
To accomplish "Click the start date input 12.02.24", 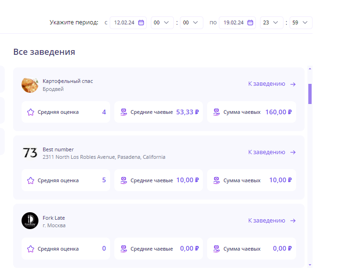I will tap(123, 22).
